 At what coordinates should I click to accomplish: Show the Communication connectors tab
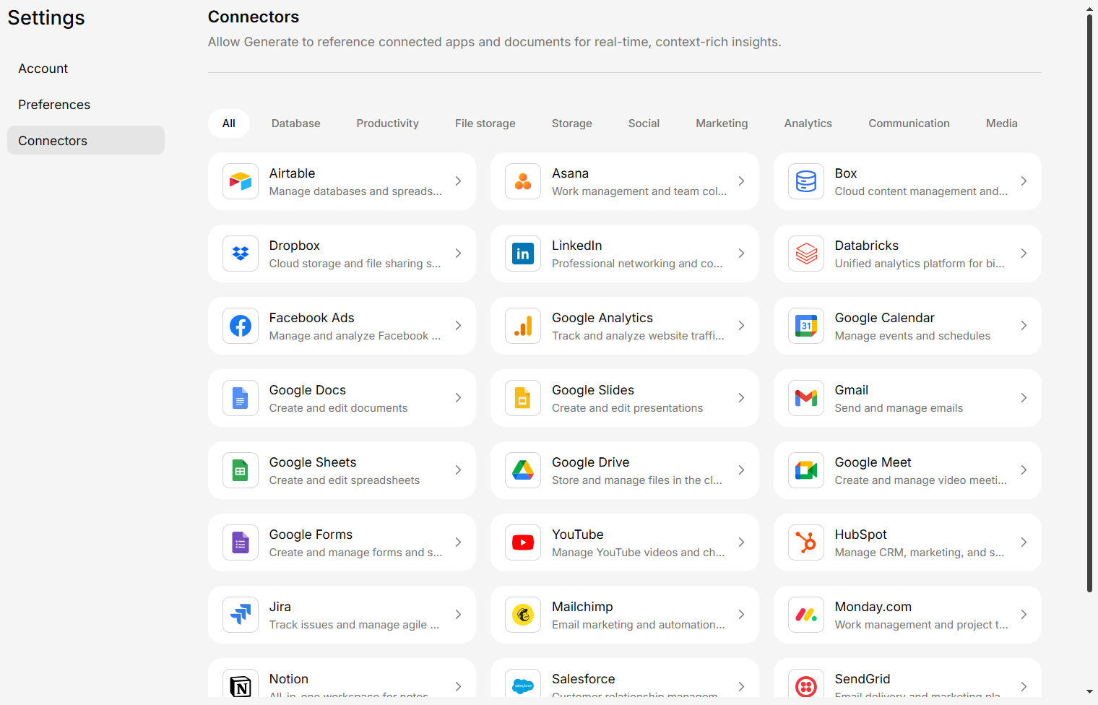[x=909, y=124]
